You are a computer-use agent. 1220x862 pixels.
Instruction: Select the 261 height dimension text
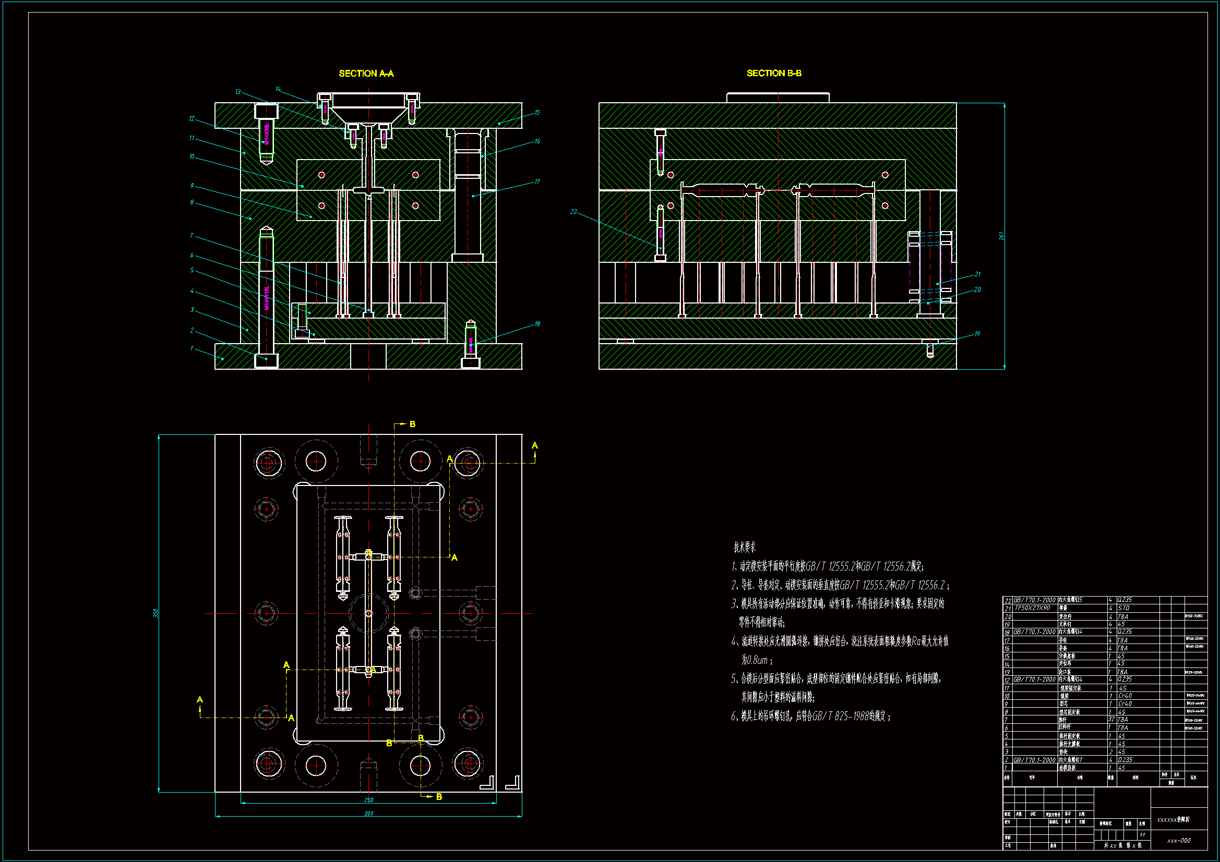[1001, 236]
